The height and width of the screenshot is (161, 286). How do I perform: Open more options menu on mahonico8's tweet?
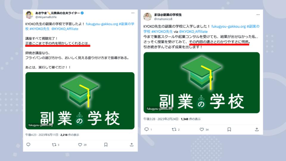pyautogui.click(x=258, y=15)
